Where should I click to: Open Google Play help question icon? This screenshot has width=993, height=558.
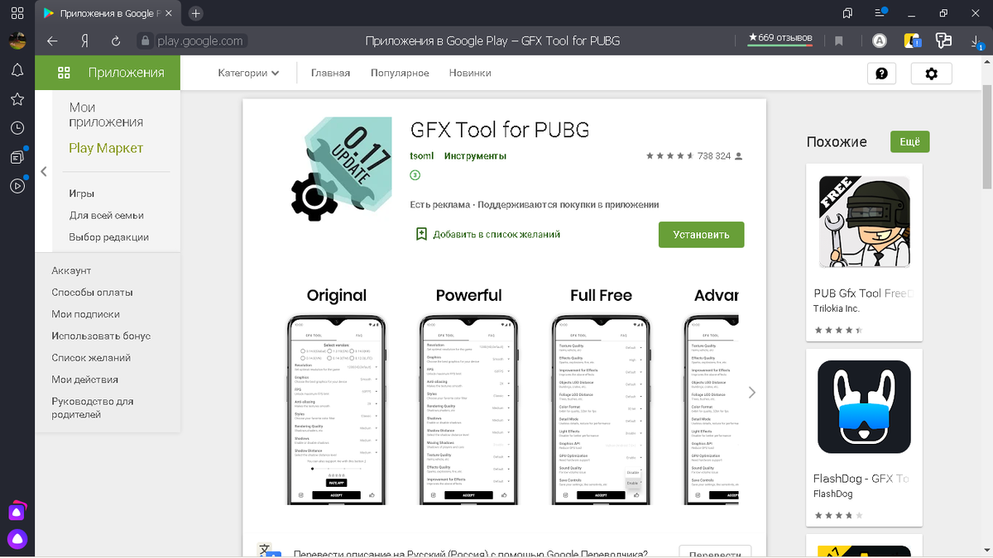coord(881,74)
